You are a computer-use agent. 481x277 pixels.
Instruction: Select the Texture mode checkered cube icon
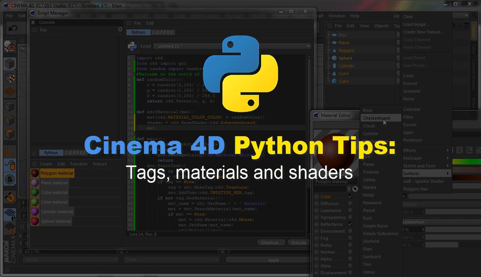coord(10,78)
